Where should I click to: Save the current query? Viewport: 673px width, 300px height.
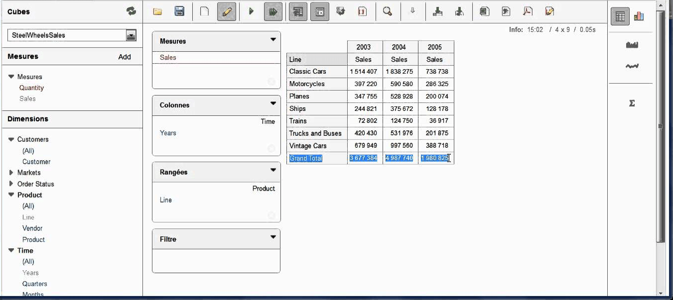(180, 11)
